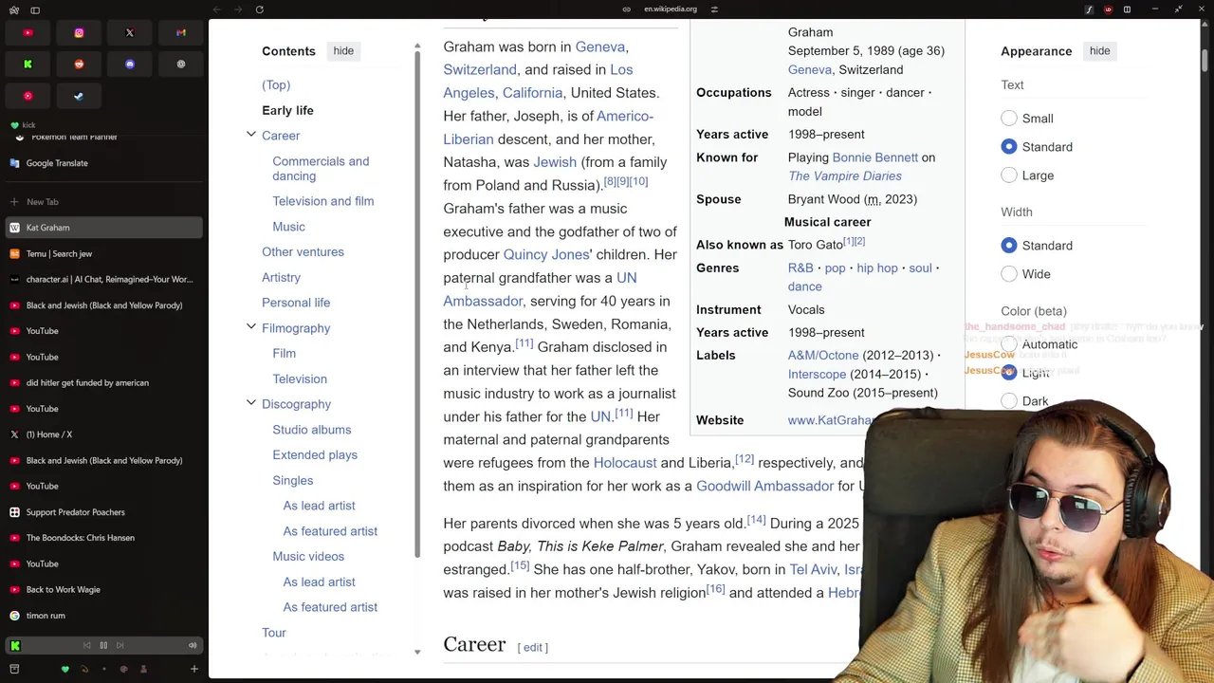Select Wide width radio button
This screenshot has width=1214, height=683.
click(x=1009, y=274)
